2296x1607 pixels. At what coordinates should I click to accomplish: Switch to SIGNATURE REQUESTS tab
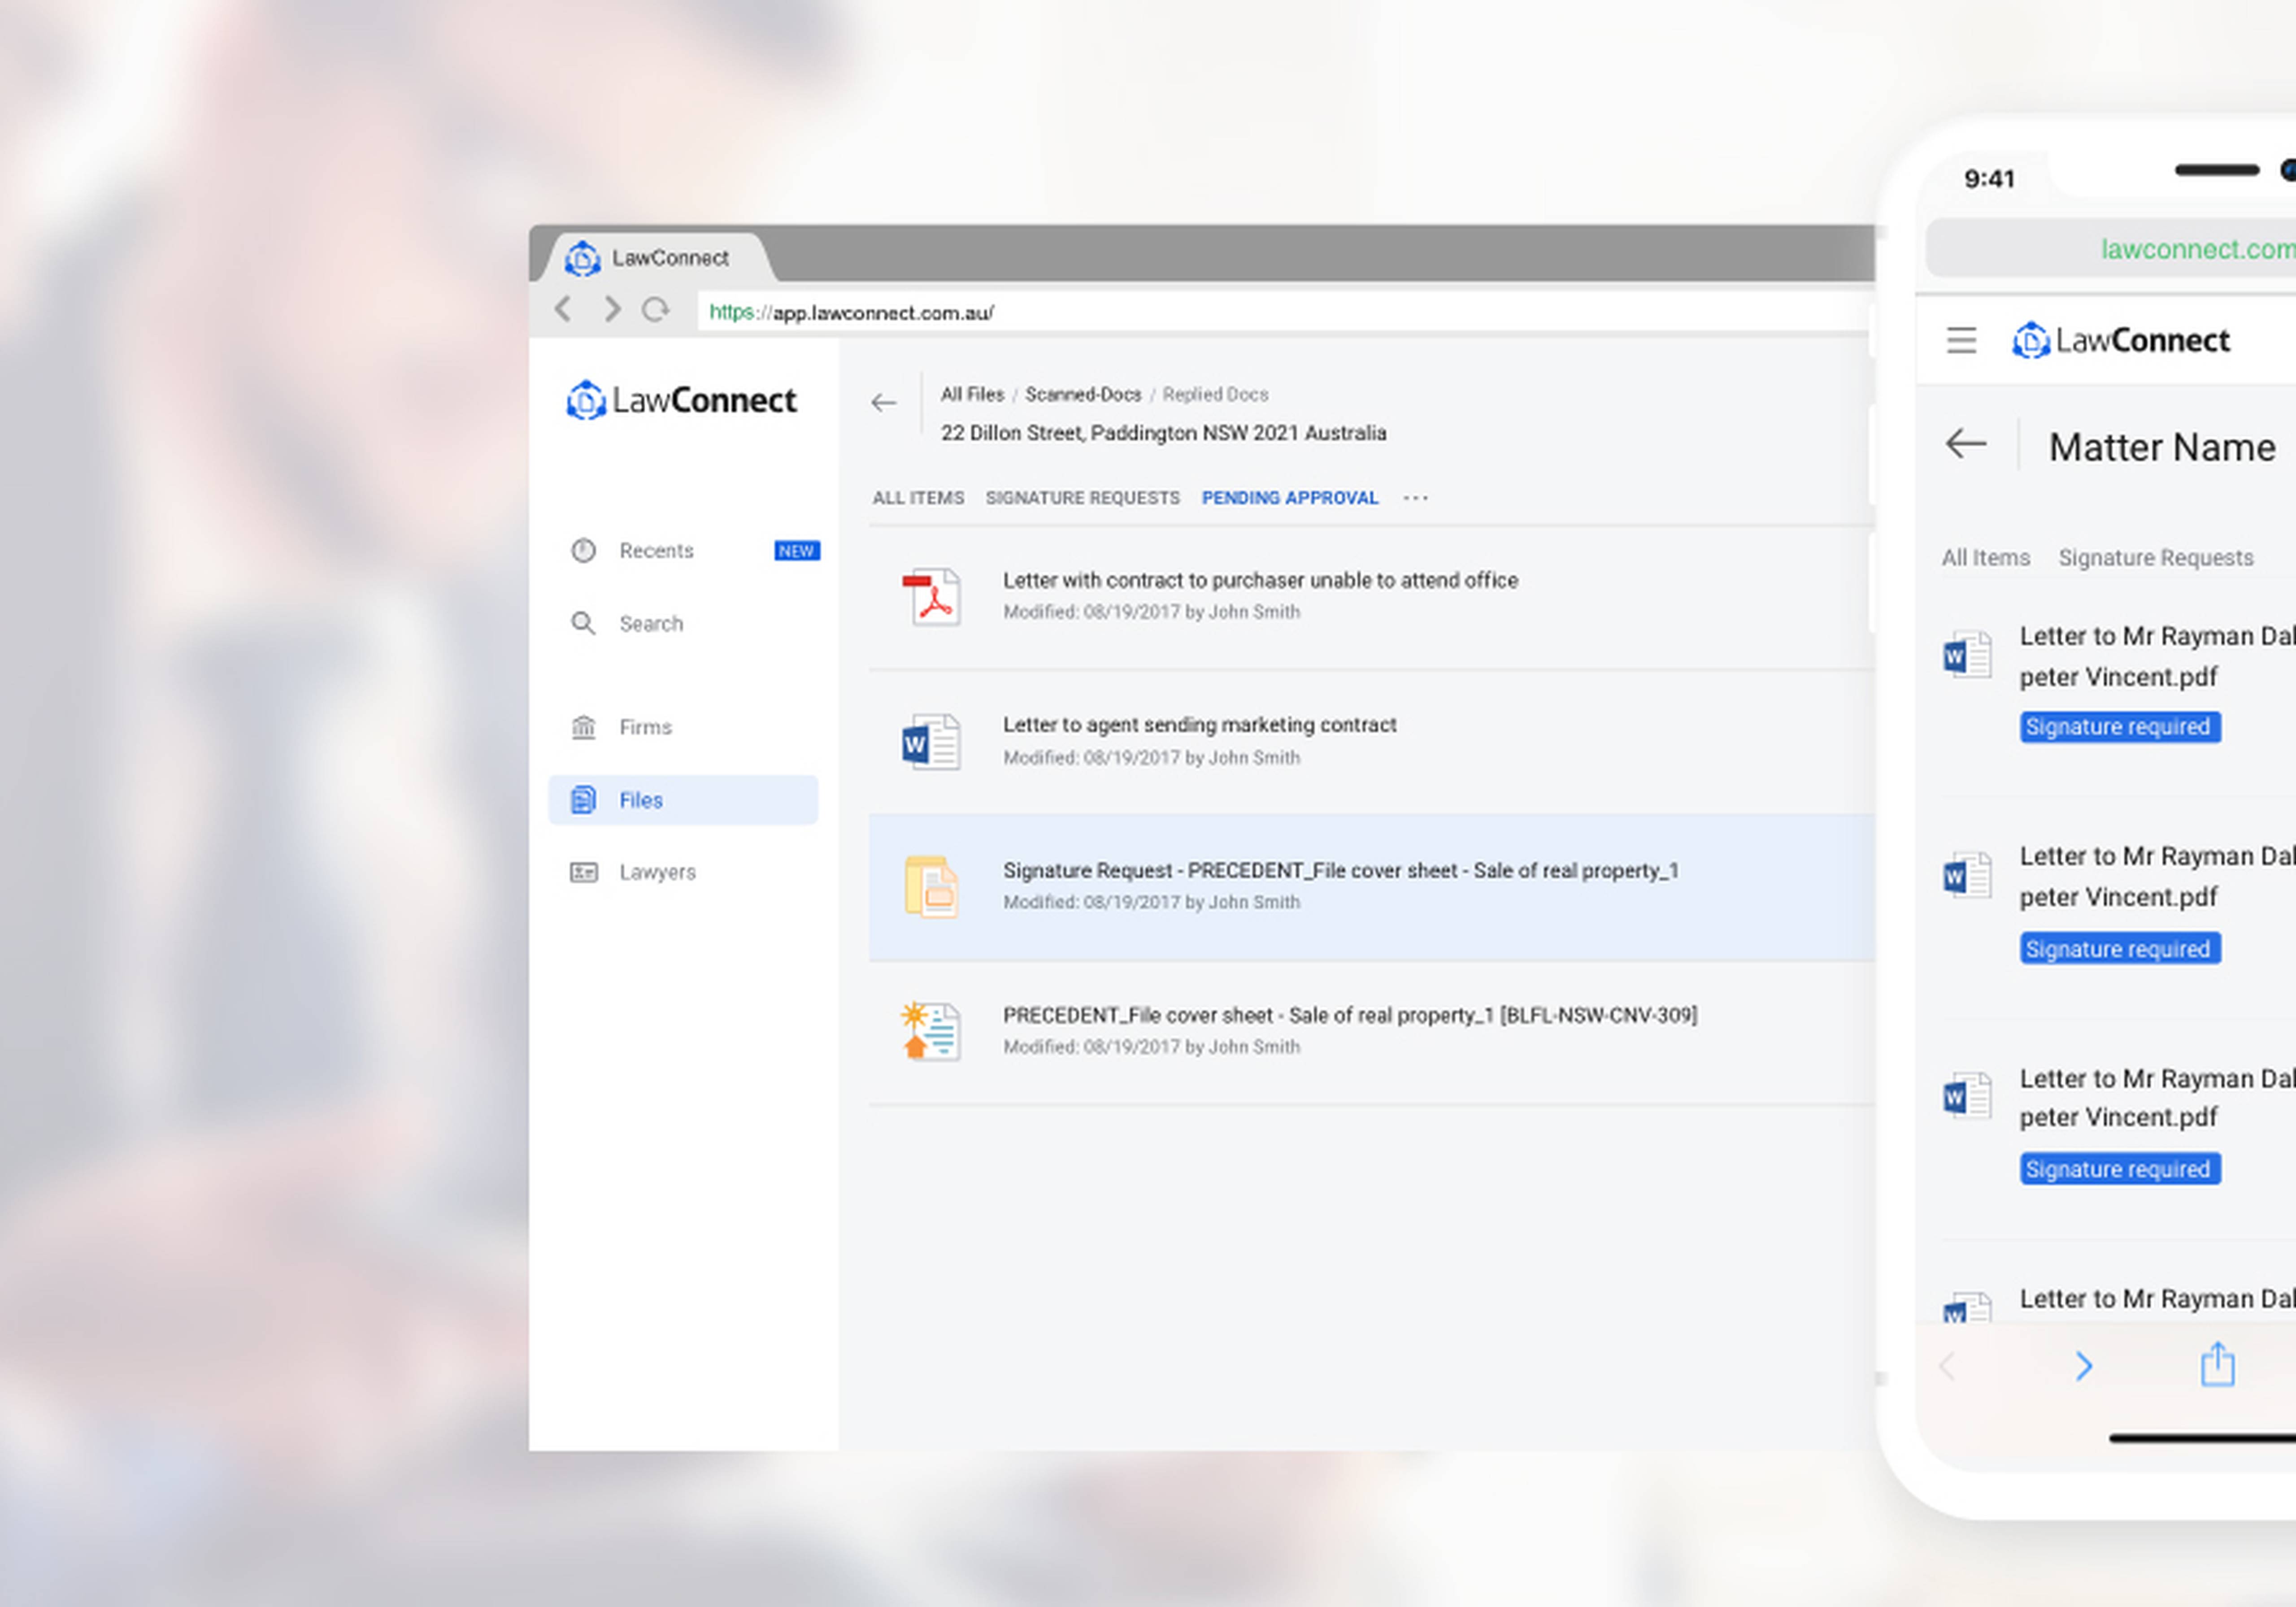click(1083, 498)
